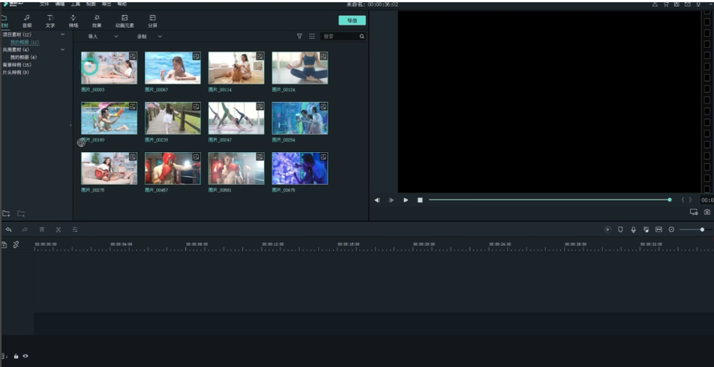Click the media search field
Viewport: 714px width, 367px height.
pos(340,36)
